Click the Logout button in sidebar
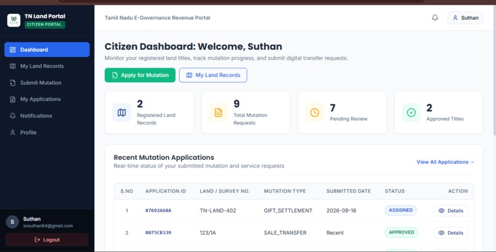This screenshot has width=496, height=252. 47,240
